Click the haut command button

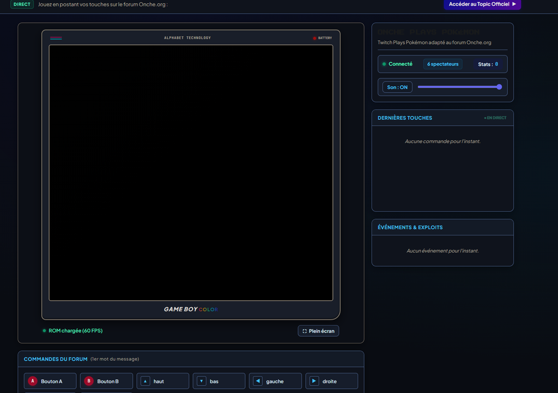(162, 381)
